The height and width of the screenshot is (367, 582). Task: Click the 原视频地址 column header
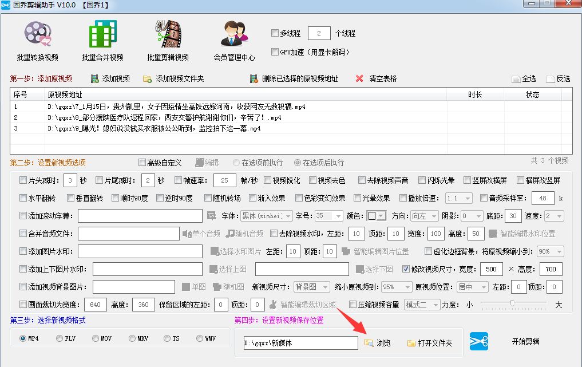[x=246, y=94]
